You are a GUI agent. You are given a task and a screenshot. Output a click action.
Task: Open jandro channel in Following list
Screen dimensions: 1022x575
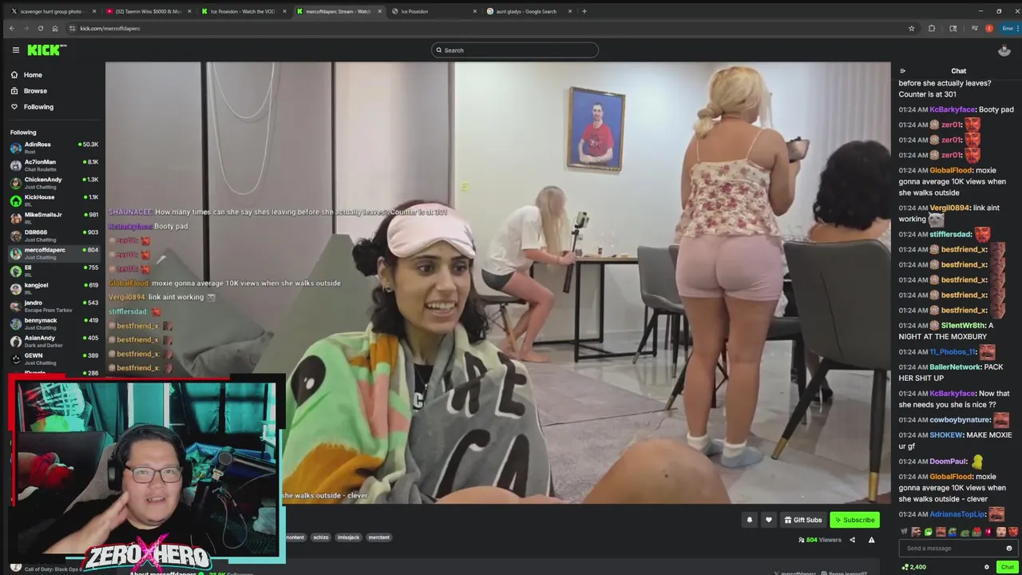click(53, 306)
